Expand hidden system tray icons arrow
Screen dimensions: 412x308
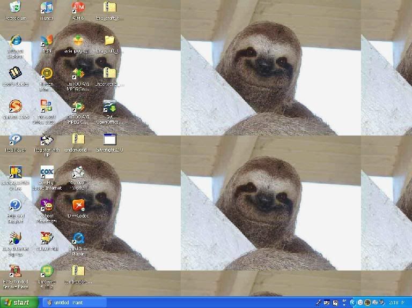(352, 303)
